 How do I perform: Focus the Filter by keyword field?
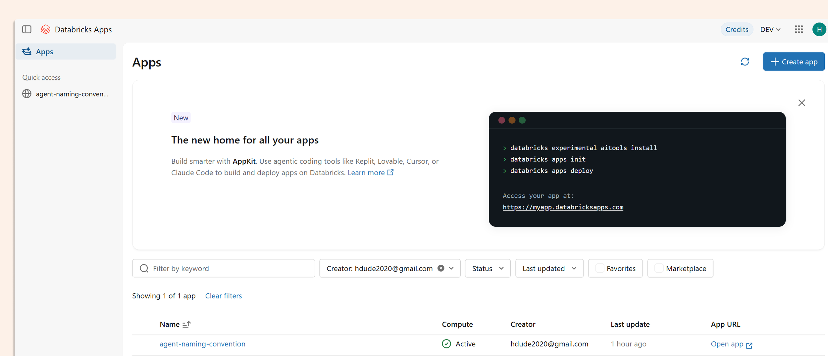pyautogui.click(x=224, y=268)
